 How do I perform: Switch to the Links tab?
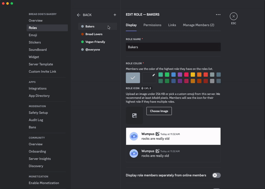(172, 25)
